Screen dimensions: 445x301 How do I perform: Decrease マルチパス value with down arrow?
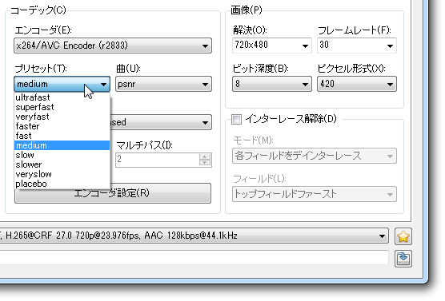(x=205, y=163)
